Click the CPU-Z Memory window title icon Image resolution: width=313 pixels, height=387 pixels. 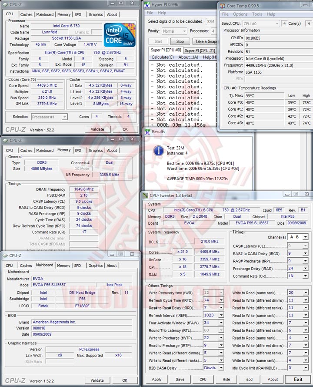coord(5,141)
